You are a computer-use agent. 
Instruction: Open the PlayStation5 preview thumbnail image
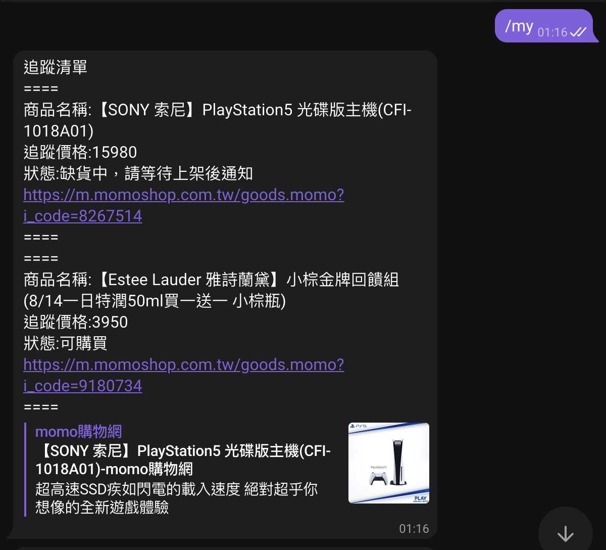click(x=389, y=463)
